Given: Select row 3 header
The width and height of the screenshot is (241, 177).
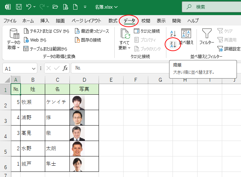Looking at the screenshot, I should [x=5, y=118].
